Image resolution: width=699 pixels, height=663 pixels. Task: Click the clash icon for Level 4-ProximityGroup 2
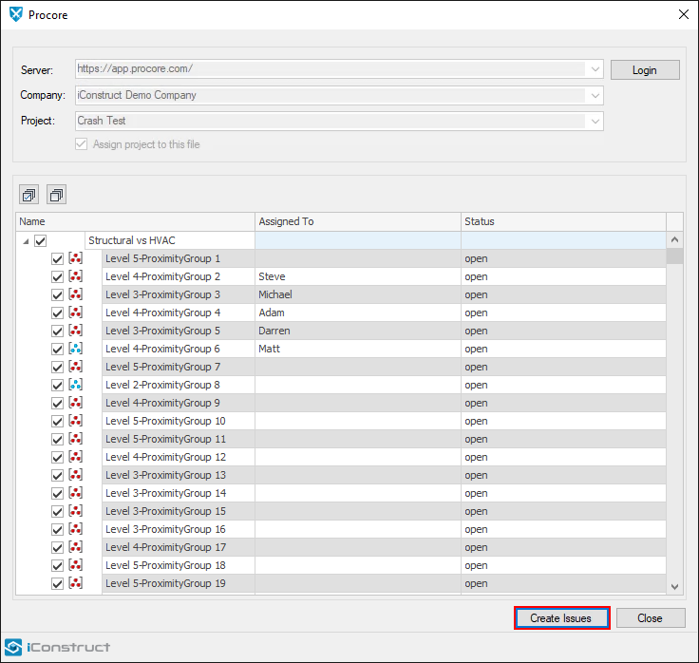coord(76,276)
